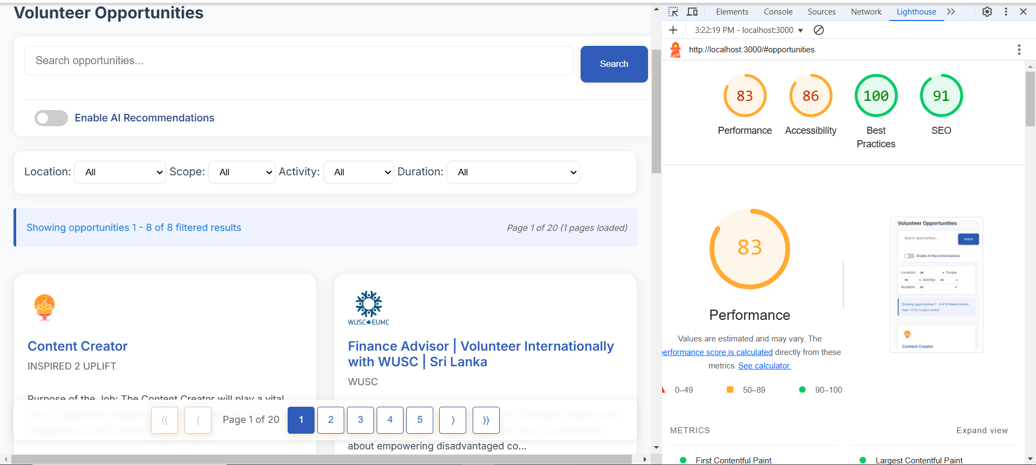Click the First Contentful Paint metric
The height and width of the screenshot is (465, 1036).
click(x=733, y=460)
